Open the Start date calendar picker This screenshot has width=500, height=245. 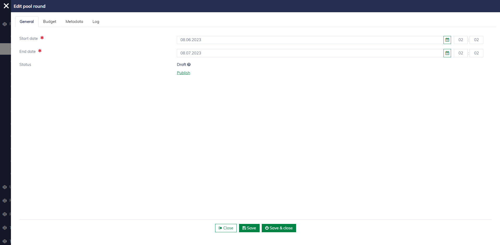(x=447, y=40)
